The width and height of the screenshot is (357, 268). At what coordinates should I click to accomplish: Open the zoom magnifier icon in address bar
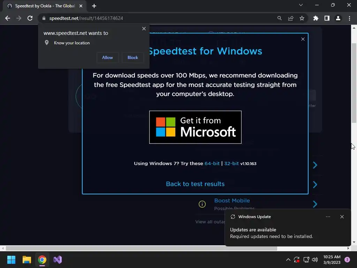coord(279,18)
